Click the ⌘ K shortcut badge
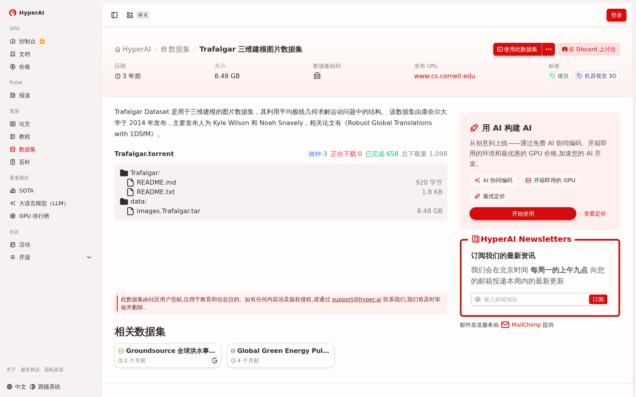 point(143,15)
